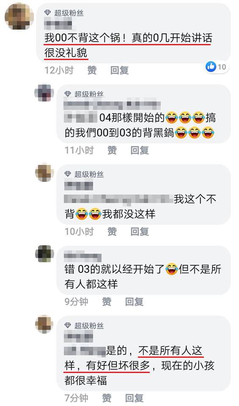Reply to the comment posted 12小时 ago
This screenshot has height=406, width=239.
coord(119,70)
